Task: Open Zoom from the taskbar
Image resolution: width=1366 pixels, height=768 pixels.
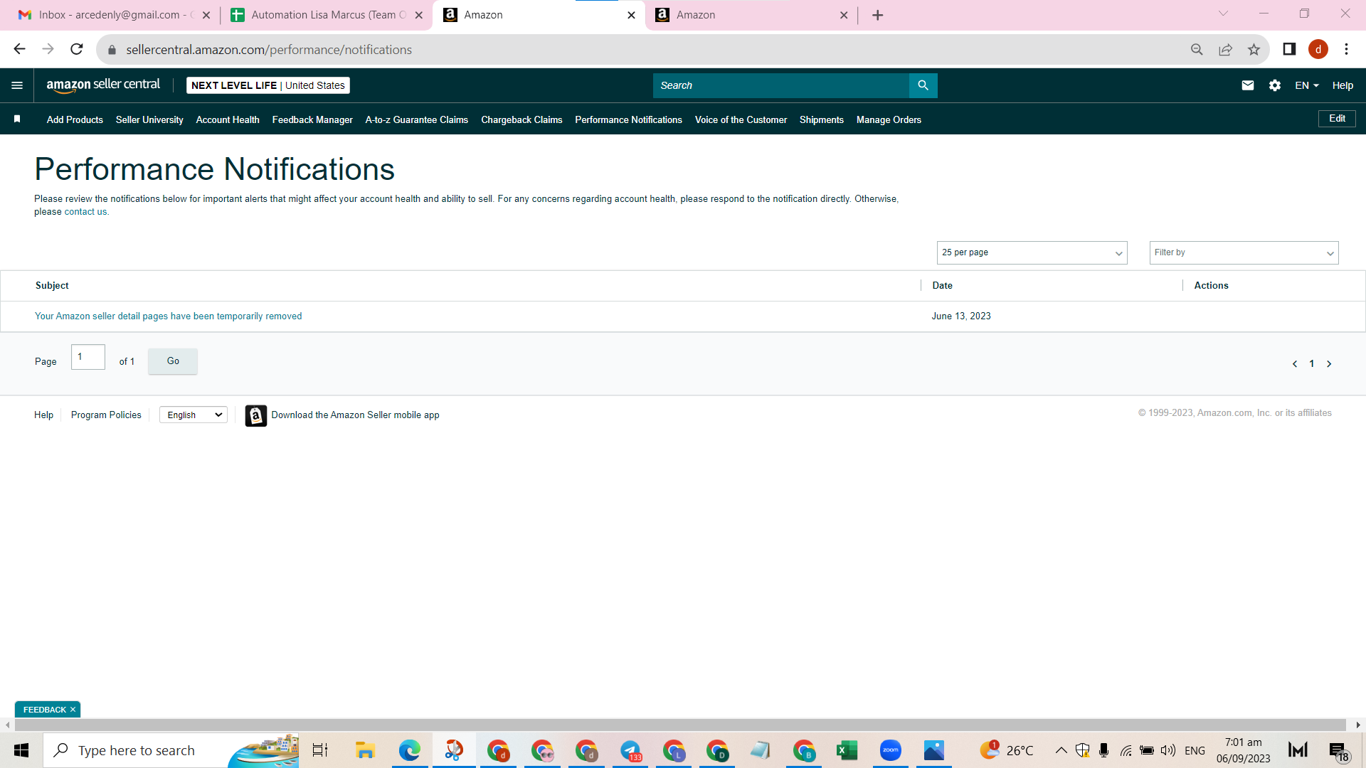Action: 890,750
